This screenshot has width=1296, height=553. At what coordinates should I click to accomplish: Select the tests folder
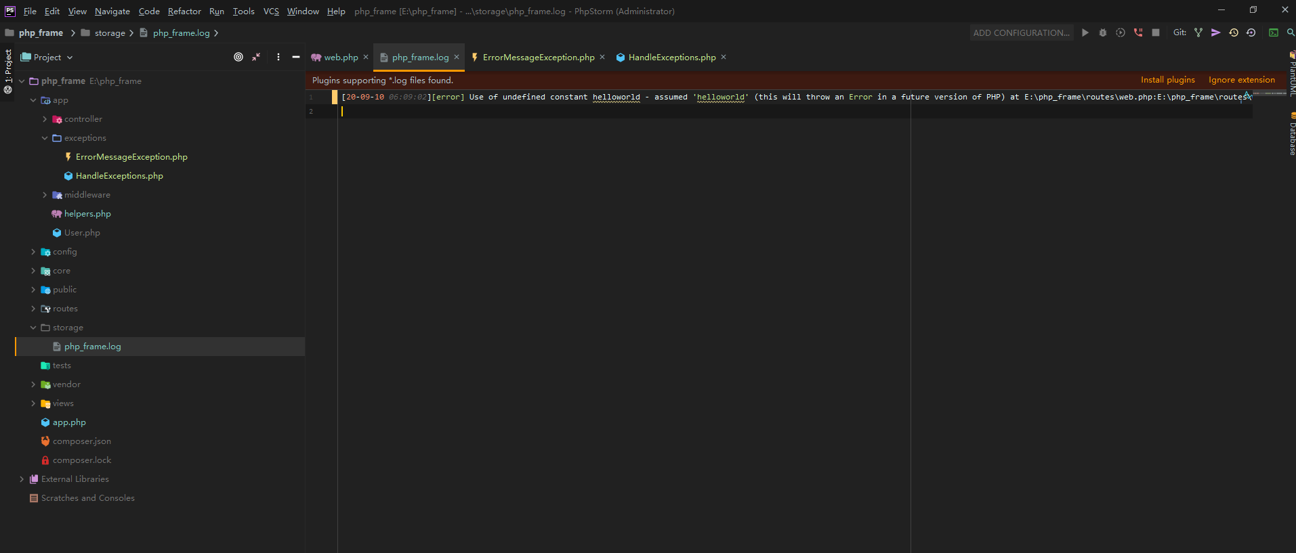coord(62,366)
